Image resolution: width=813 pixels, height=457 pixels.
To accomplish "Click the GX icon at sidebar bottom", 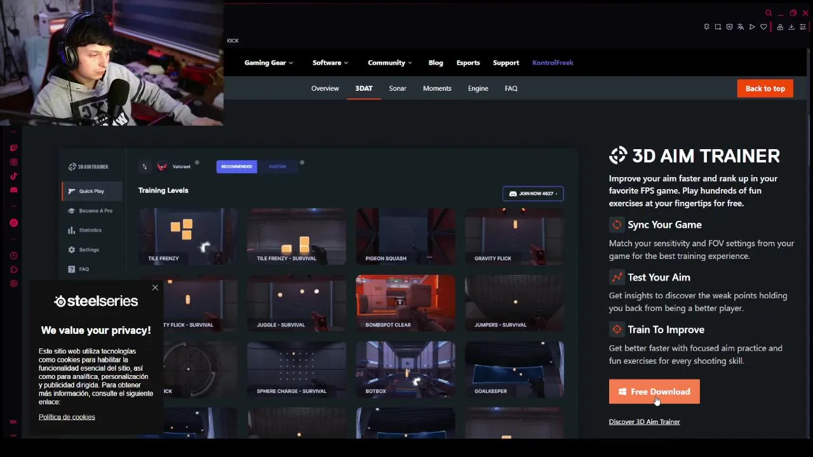I will pos(13,421).
